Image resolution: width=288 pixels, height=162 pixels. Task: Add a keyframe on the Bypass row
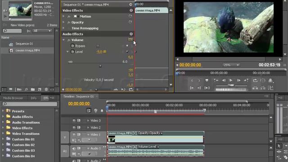[127, 45]
